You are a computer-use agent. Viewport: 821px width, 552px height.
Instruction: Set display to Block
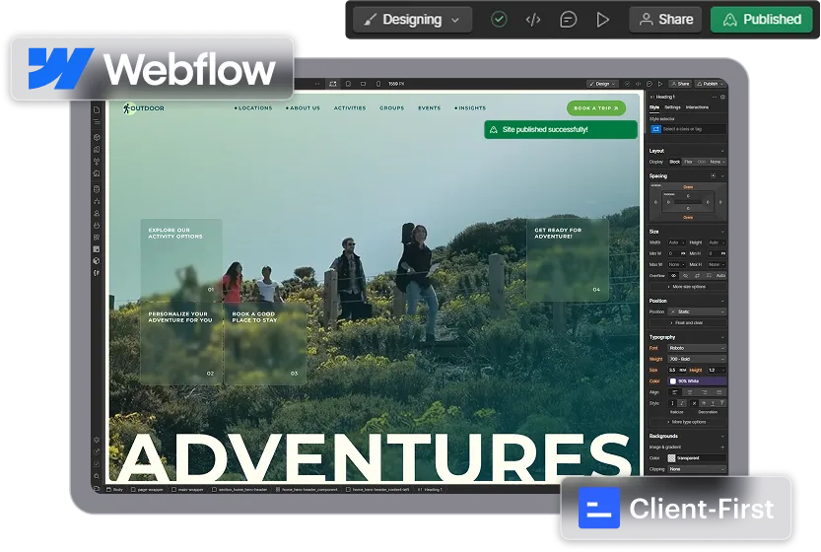675,162
